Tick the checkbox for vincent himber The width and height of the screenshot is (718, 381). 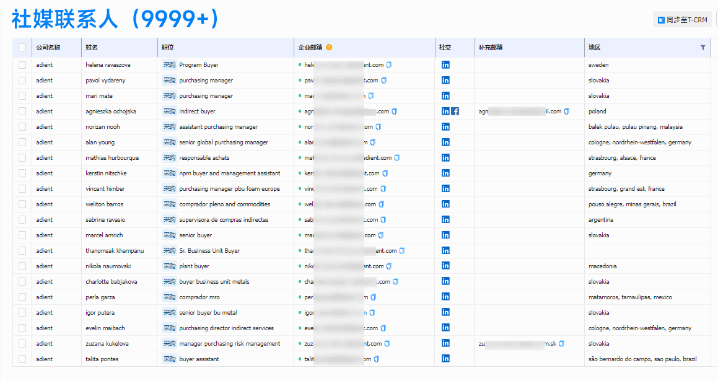point(22,189)
